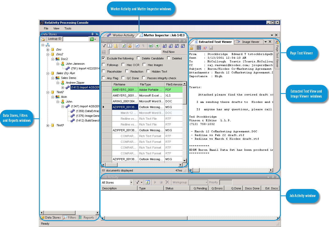Click the green arrow icon in Matter Browser

coord(157,46)
